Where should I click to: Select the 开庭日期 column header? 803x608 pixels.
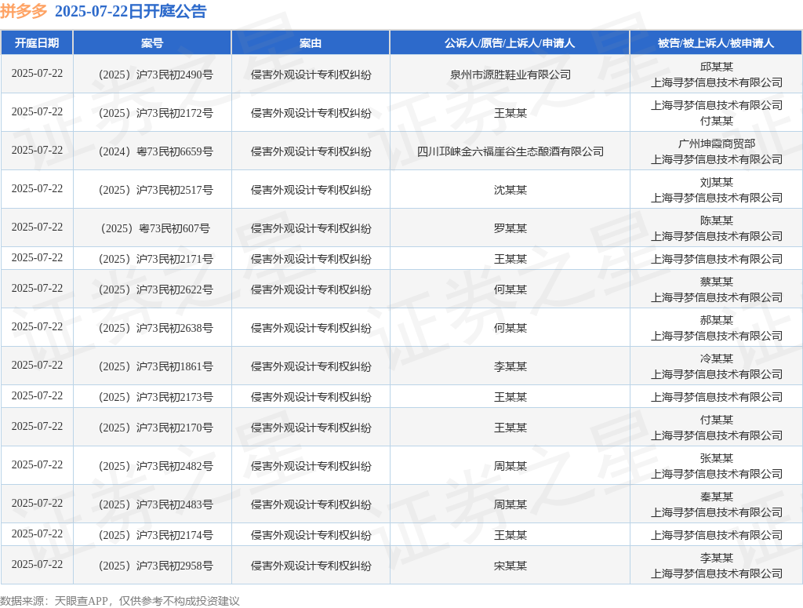pyautogui.click(x=37, y=43)
